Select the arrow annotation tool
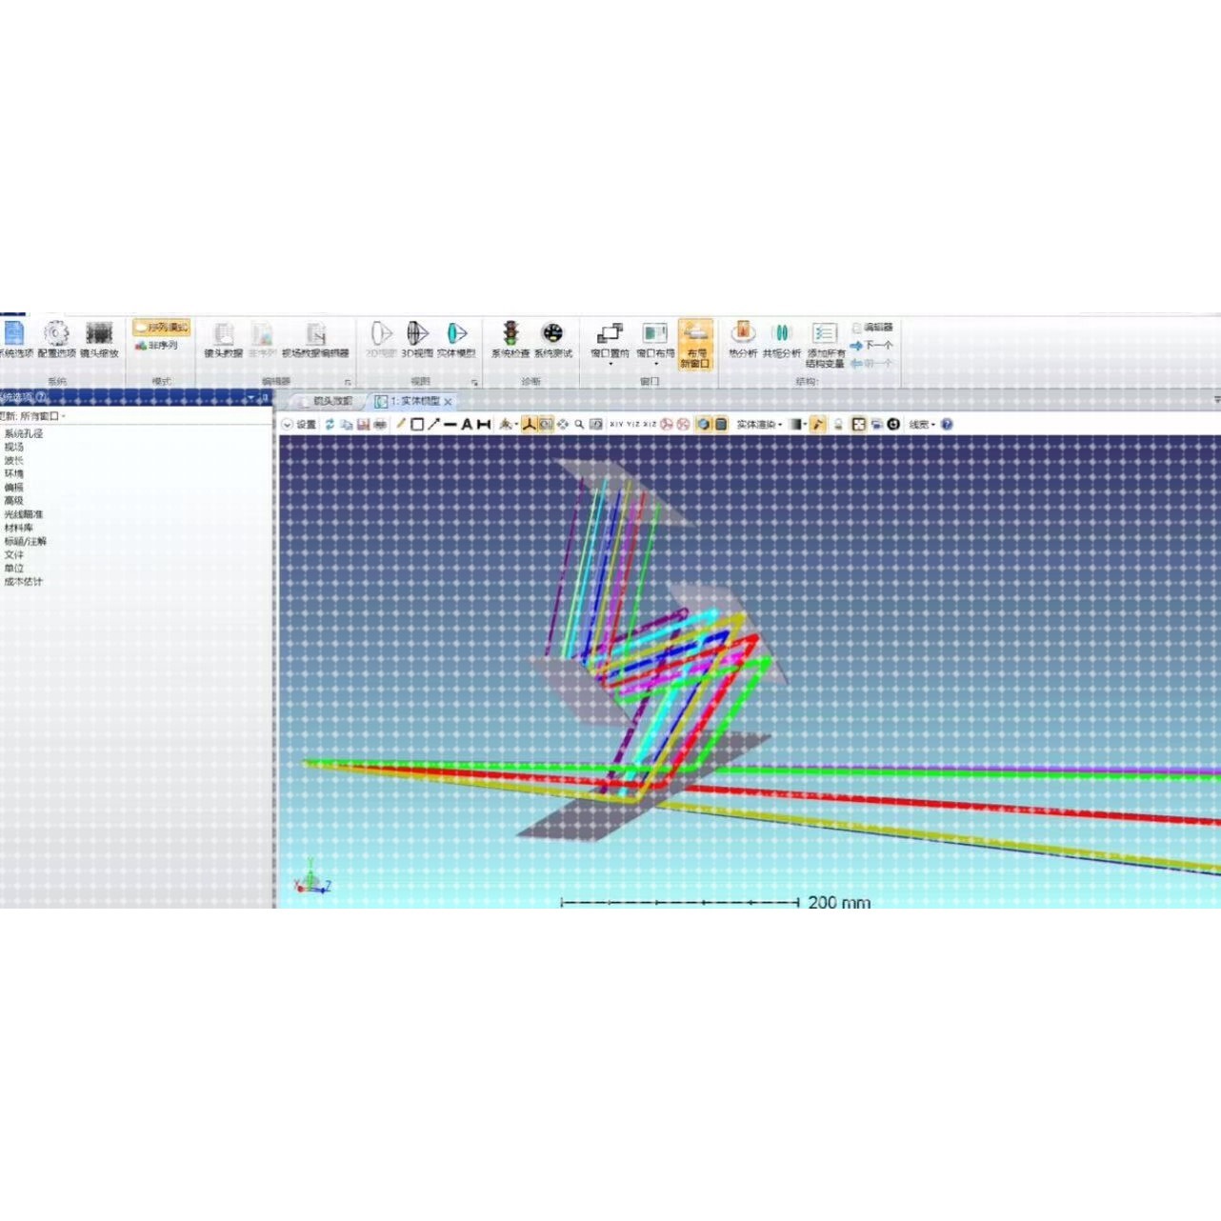The height and width of the screenshot is (1221, 1221). click(x=433, y=425)
